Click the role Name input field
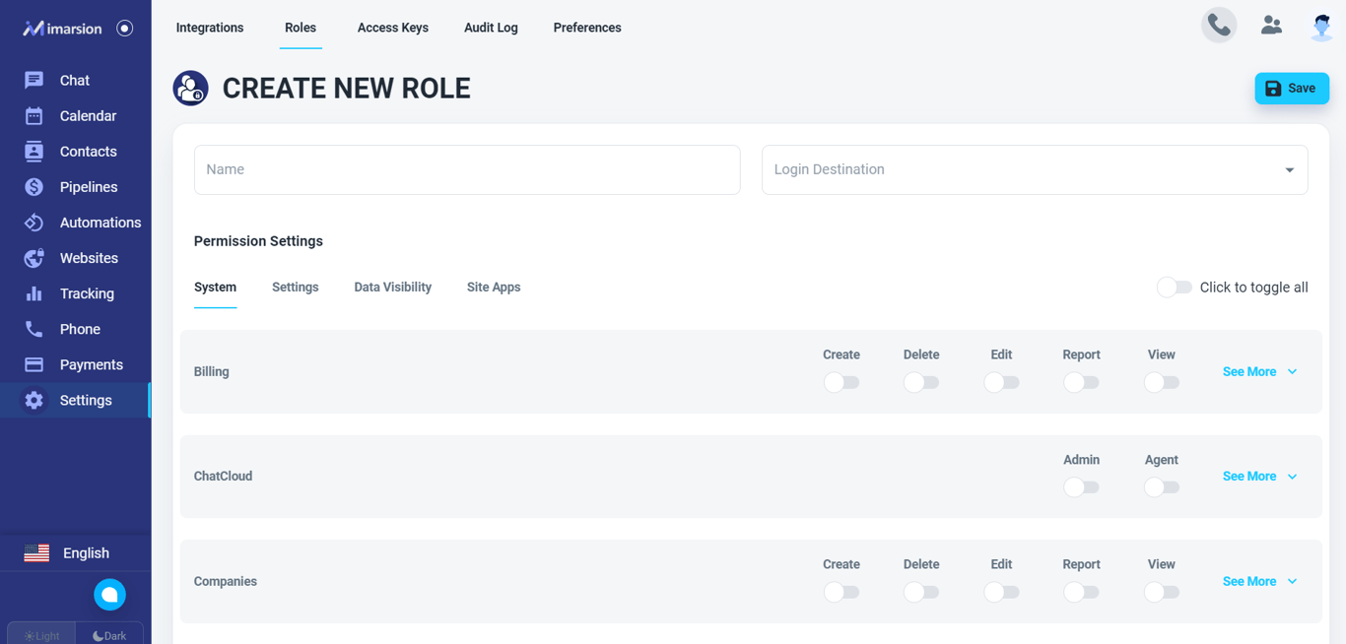 coord(467,169)
